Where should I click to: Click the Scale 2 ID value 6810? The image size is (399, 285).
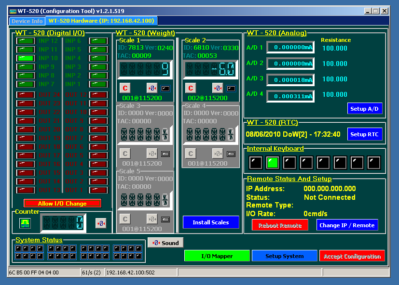click(201, 48)
